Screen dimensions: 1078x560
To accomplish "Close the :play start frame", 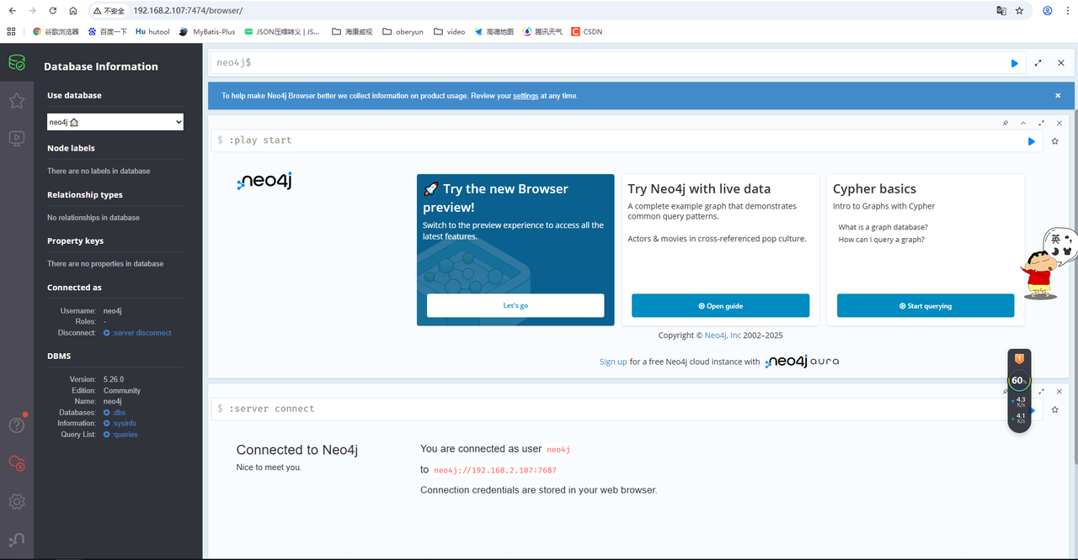I will point(1059,123).
